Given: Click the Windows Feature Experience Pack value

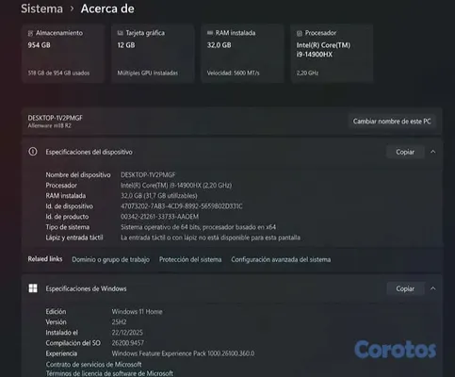Looking at the screenshot, I should click(183, 353).
